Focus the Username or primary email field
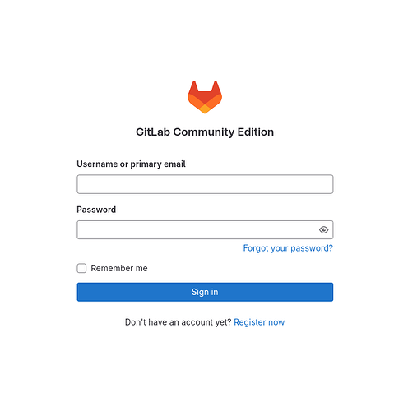Image resolution: width=408 pixels, height=411 pixels. click(x=205, y=184)
